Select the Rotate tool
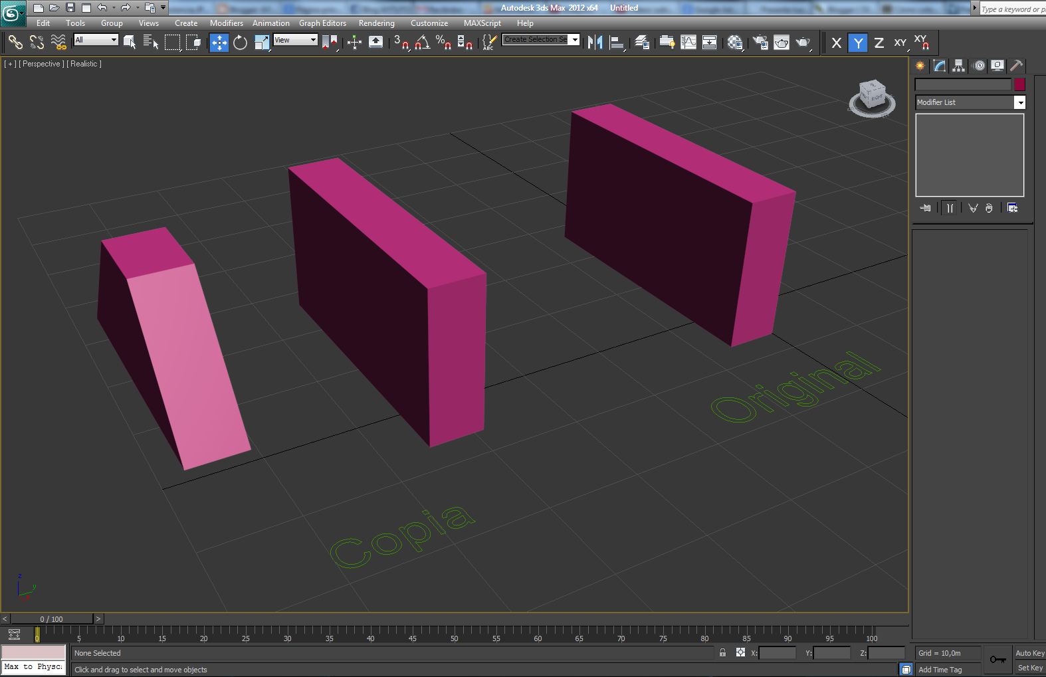The height and width of the screenshot is (677, 1046). pos(240,43)
